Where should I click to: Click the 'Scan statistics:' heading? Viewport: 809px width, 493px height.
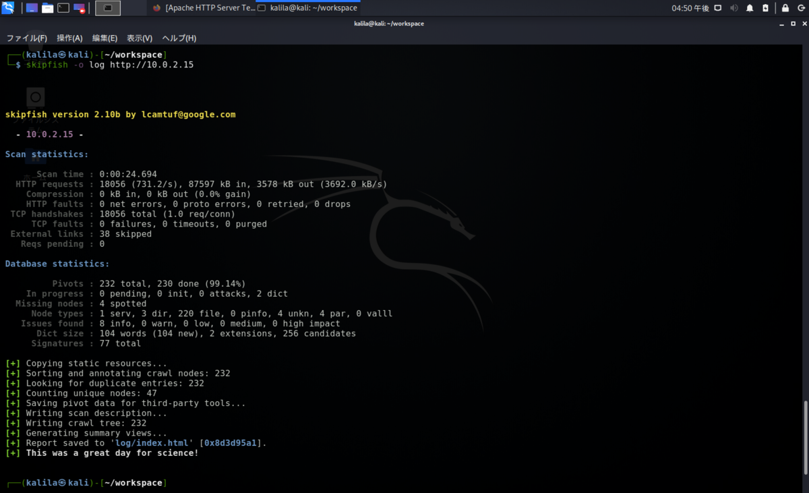tap(47, 154)
